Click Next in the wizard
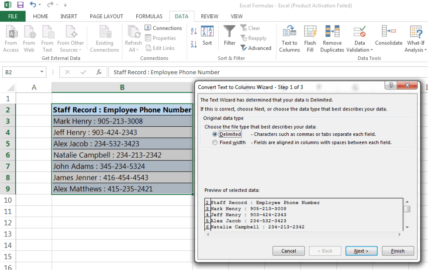 361,251
